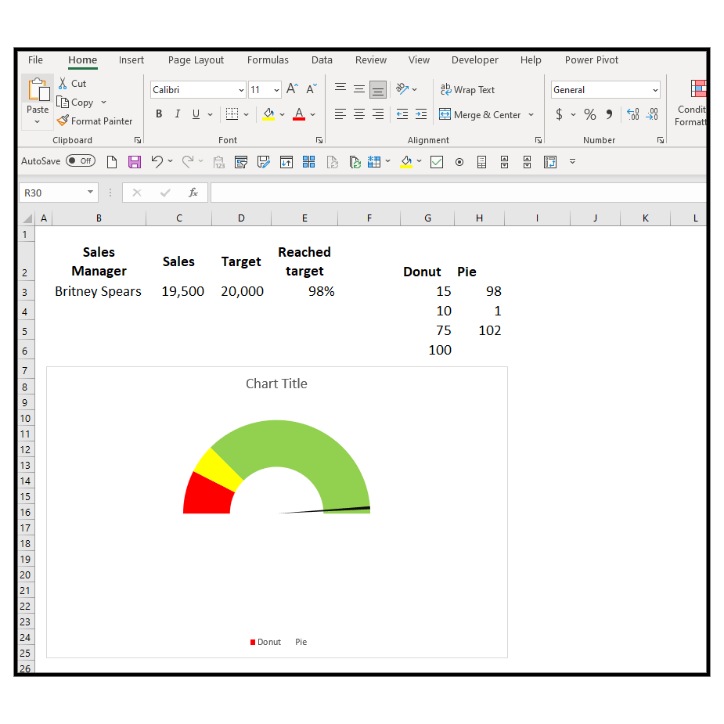The height and width of the screenshot is (724, 724).
Task: Expand the Copy options arrow
Action: click(x=104, y=102)
